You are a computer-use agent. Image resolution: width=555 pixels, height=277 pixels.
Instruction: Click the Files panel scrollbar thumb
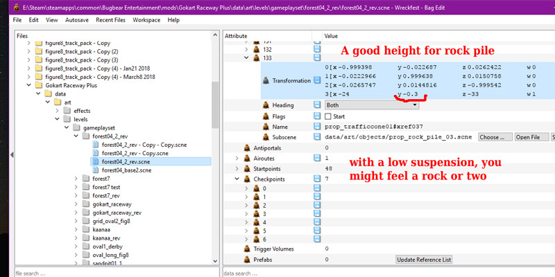point(215,105)
